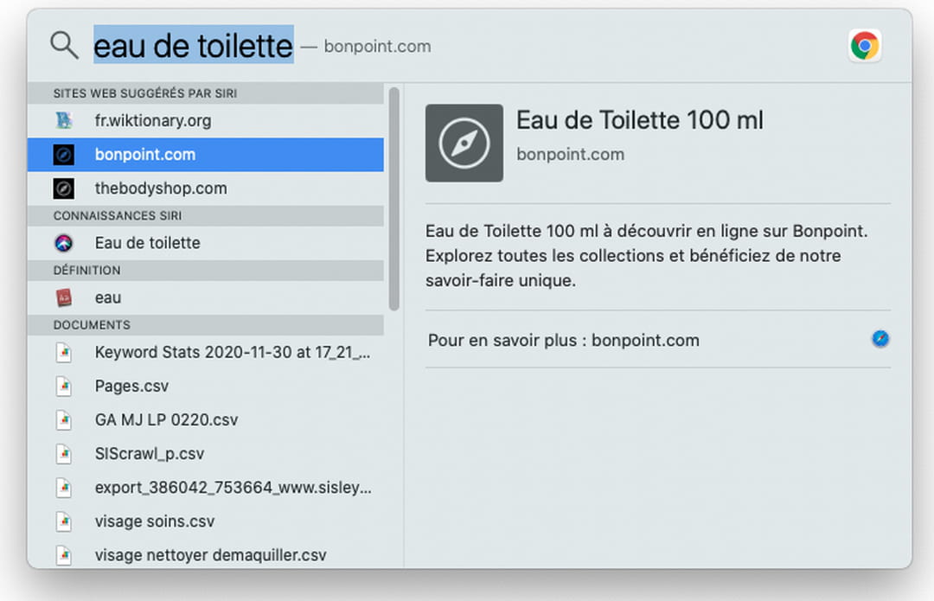The image size is (934, 601).
Task: Click the bonpoint.com subtitle in preview pane
Action: click(x=570, y=154)
